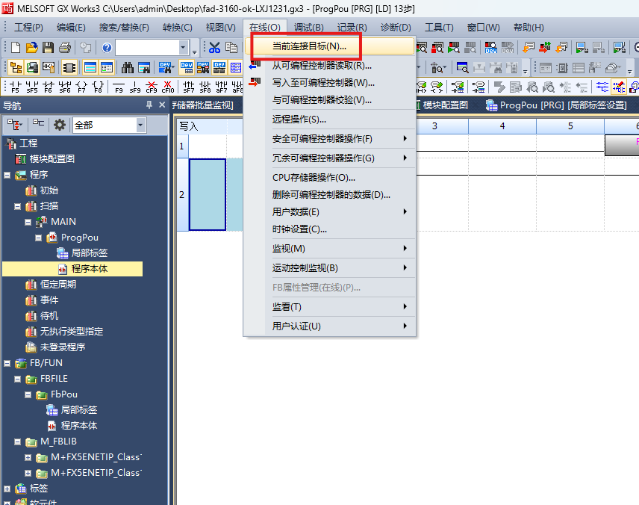Collapse the 程序 tree node

coord(7,175)
